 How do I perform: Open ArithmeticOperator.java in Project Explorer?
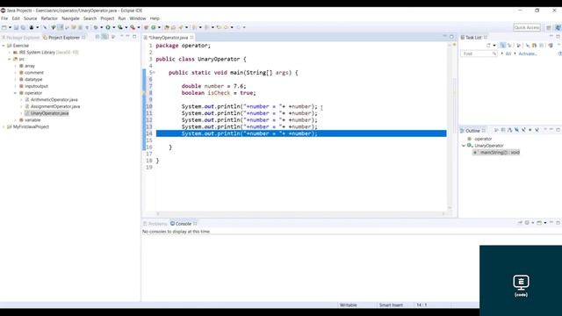(x=54, y=99)
